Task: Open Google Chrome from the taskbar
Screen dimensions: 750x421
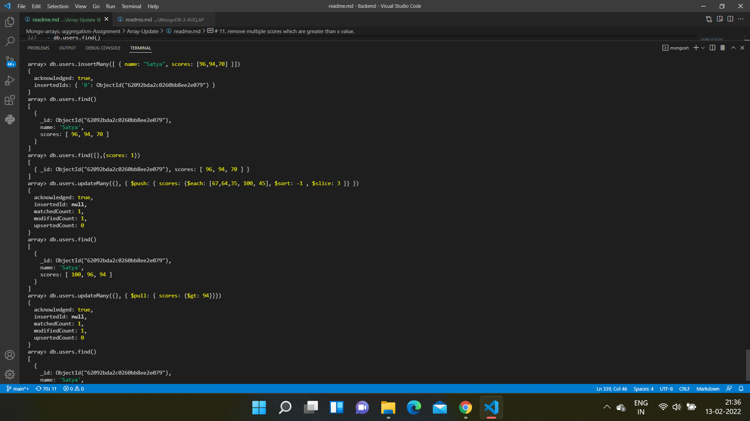Action: point(465,407)
